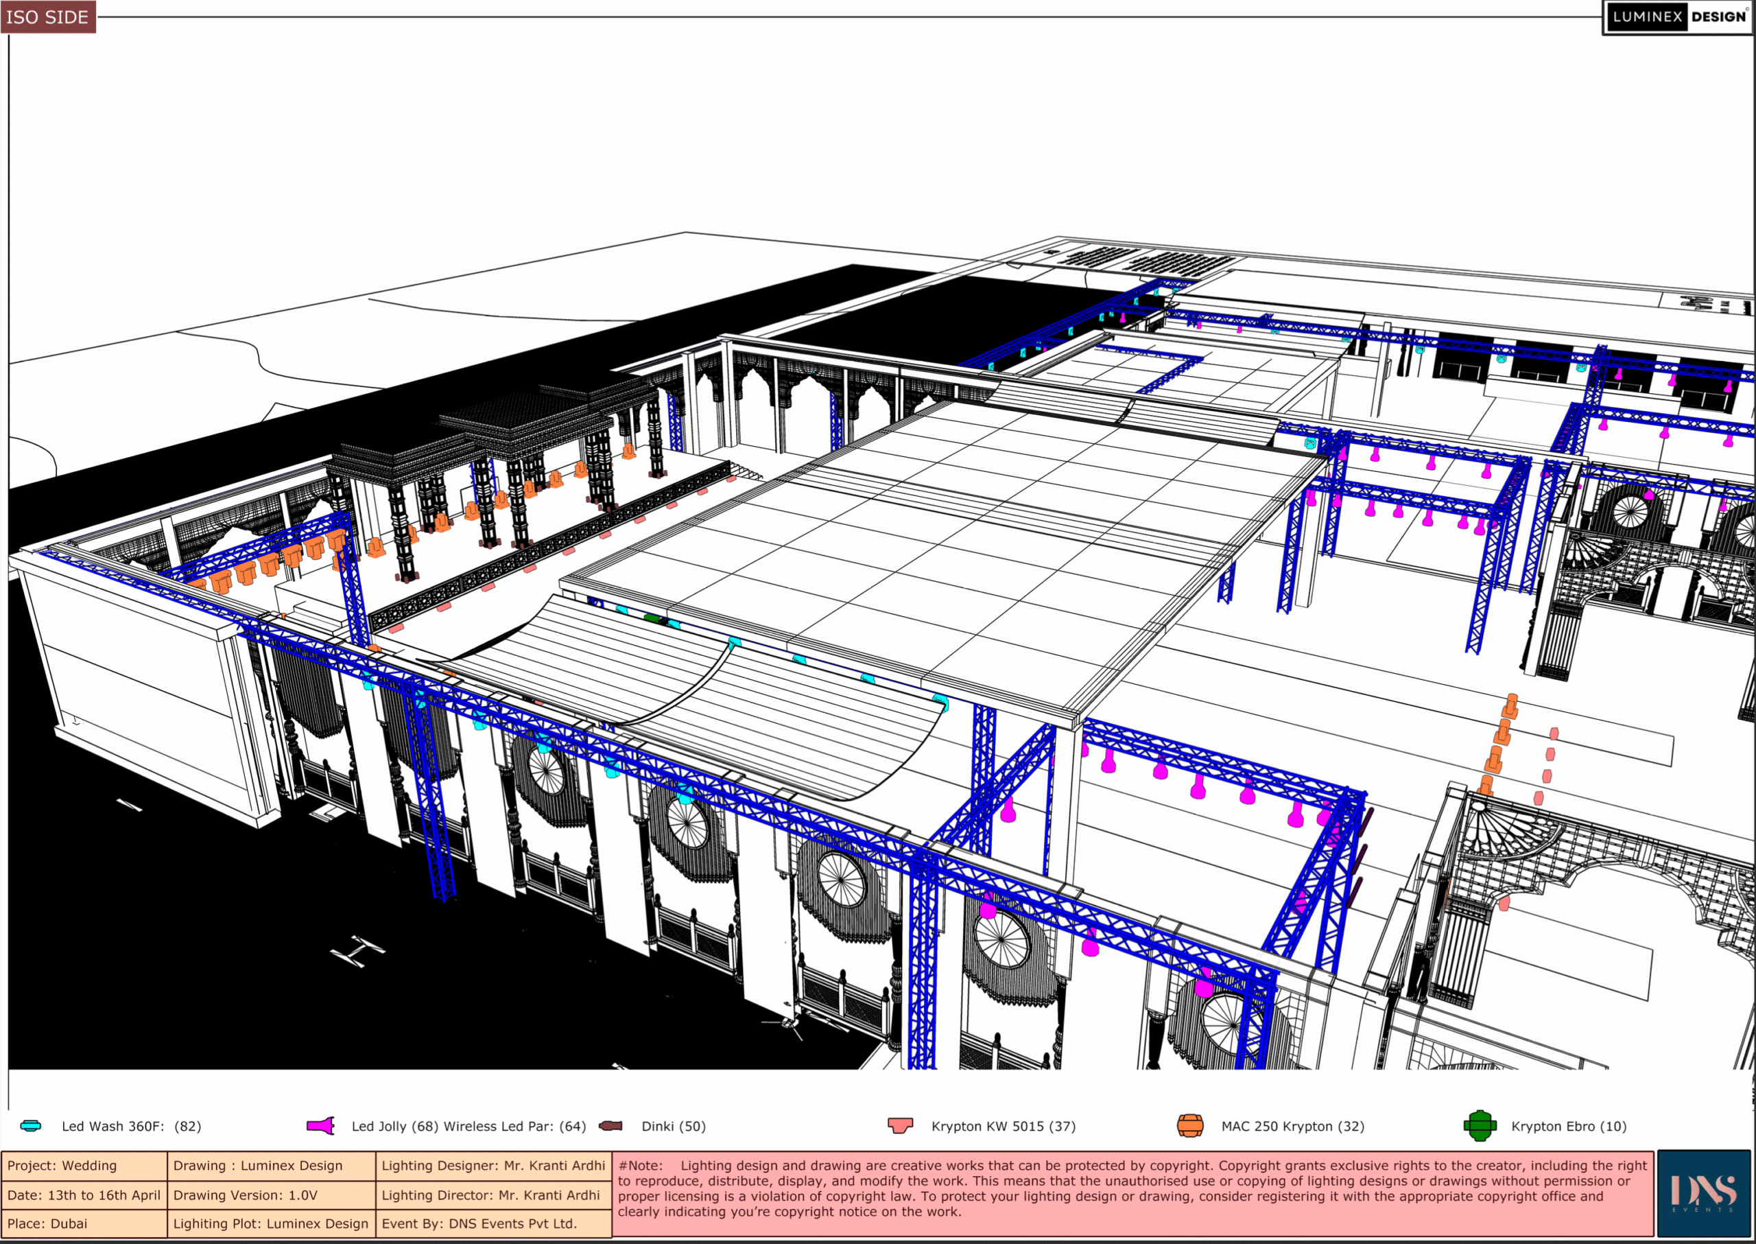The width and height of the screenshot is (1756, 1244).
Task: Select the Place: Dubai cell
Action: 84,1223
